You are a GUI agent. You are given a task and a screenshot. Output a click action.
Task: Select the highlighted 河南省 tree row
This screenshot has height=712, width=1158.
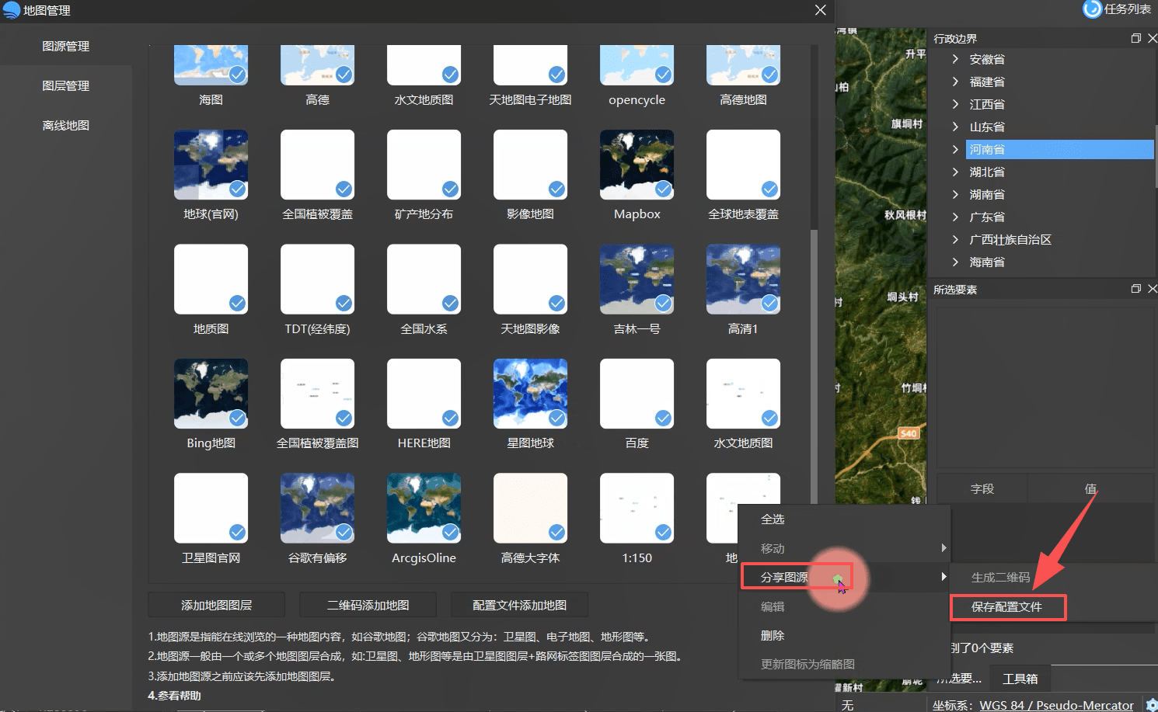pyautogui.click(x=1059, y=149)
